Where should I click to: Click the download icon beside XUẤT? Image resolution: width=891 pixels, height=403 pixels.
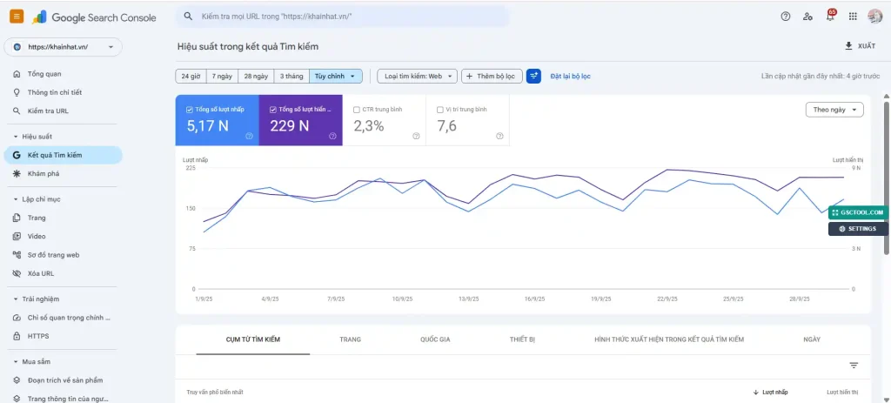[849, 46]
